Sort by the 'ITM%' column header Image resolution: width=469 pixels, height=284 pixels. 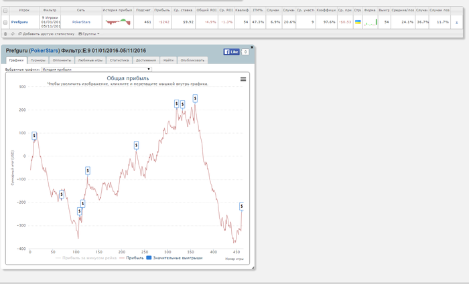(257, 10)
